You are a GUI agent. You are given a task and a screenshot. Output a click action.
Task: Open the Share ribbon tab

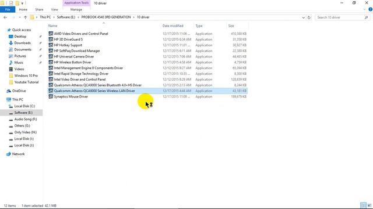pos(39,9)
